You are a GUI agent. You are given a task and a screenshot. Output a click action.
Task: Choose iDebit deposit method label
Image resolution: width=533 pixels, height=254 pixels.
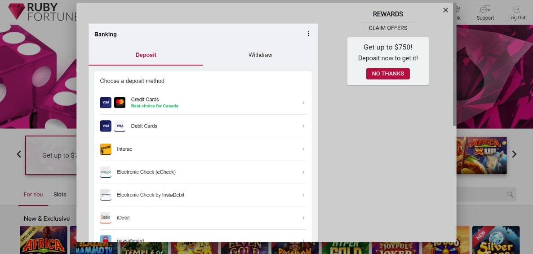coord(124,218)
